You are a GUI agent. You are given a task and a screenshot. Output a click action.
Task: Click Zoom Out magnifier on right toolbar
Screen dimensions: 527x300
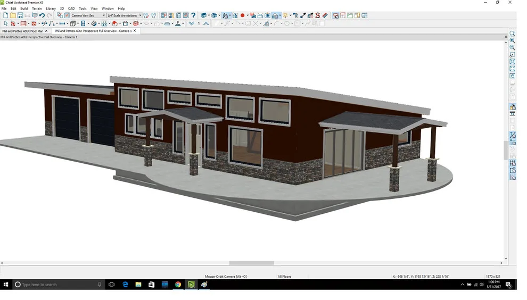click(513, 47)
